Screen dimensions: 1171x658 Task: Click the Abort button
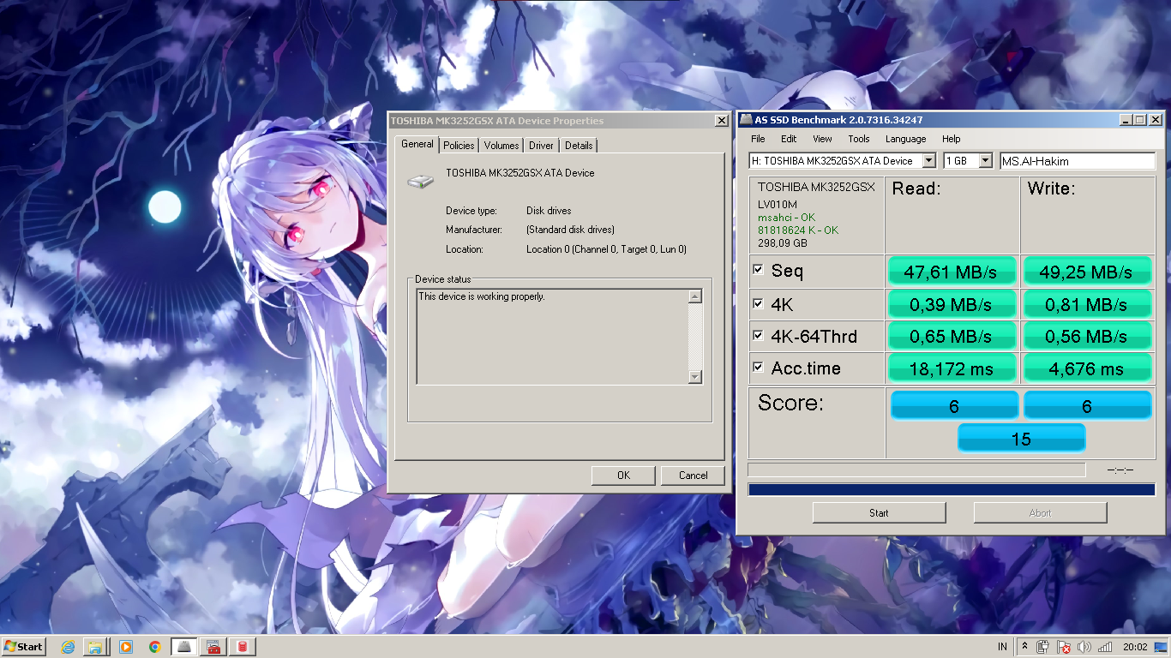(1040, 512)
